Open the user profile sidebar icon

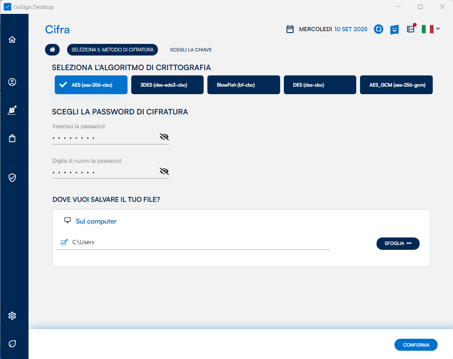pyautogui.click(x=12, y=82)
